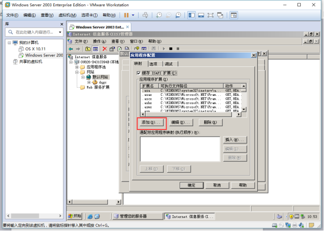Screen dimensions: 324x231
Task: Open the Windows 开始 start menu
Action: pos(75,217)
